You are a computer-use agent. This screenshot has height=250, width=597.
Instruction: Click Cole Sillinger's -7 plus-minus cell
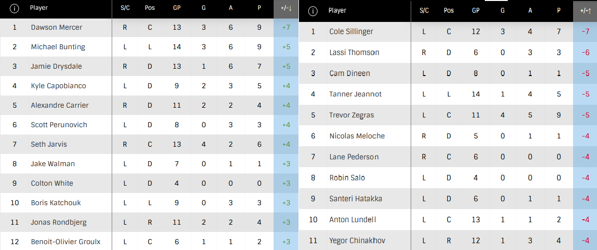[585, 32]
